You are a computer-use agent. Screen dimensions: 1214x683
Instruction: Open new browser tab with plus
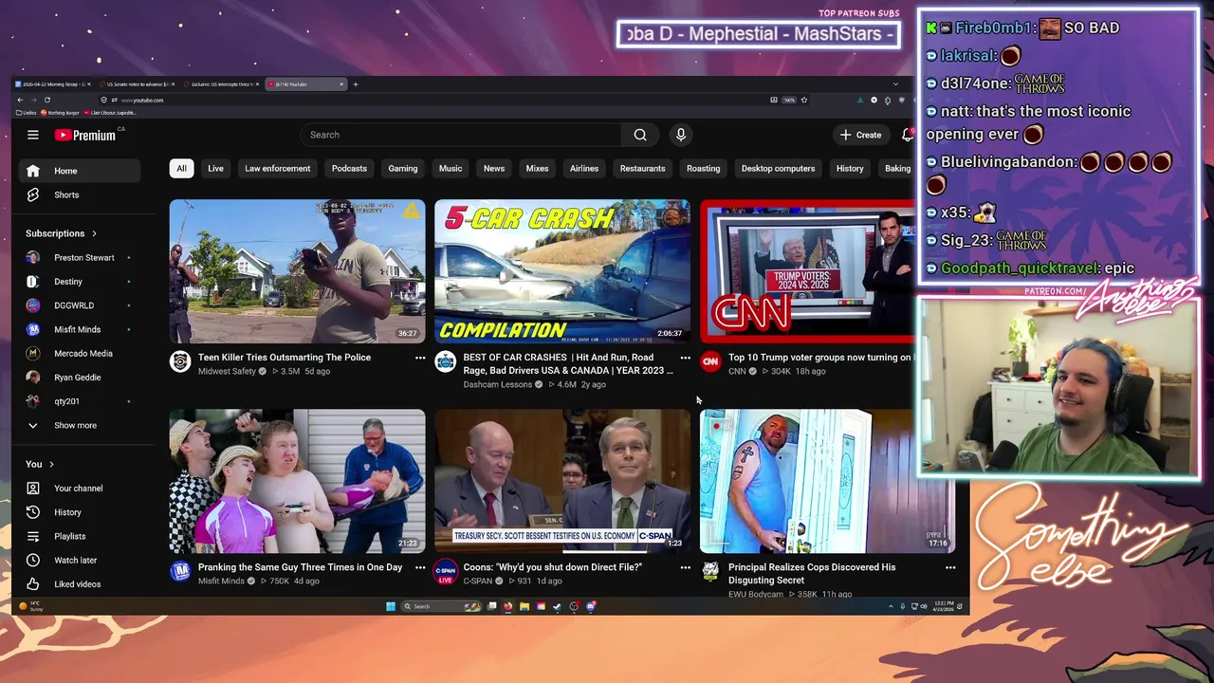[356, 83]
